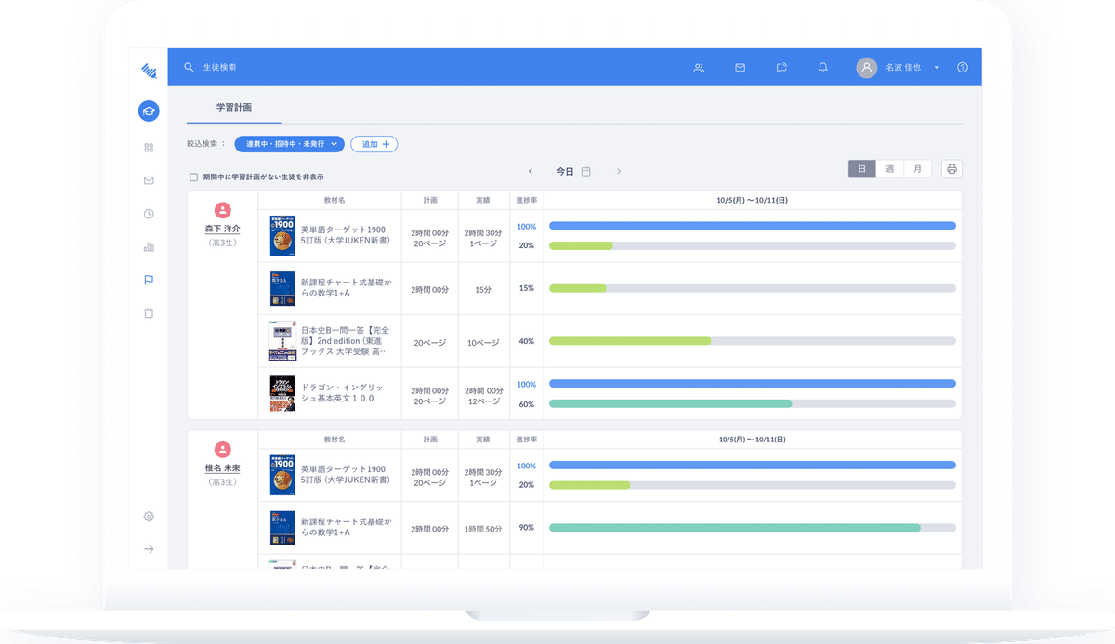Screen dimensions: 1115x644
Task: Open the clipboard icon in sidebar
Action: coord(149,313)
